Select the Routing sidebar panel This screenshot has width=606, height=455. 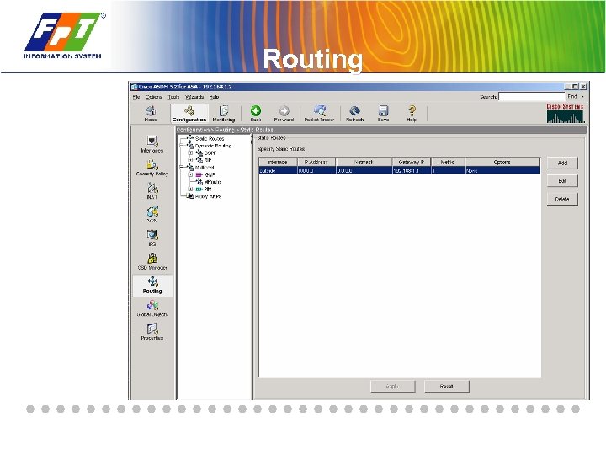[152, 286]
